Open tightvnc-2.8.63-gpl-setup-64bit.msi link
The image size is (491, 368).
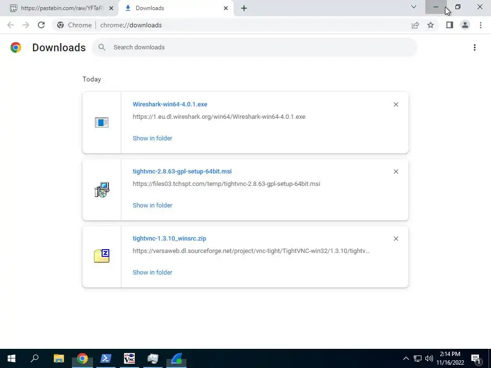click(x=182, y=172)
